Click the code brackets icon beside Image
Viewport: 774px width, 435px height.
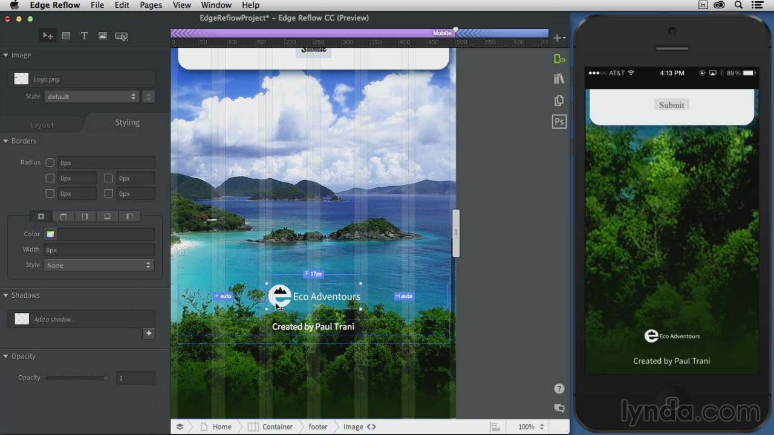371,427
